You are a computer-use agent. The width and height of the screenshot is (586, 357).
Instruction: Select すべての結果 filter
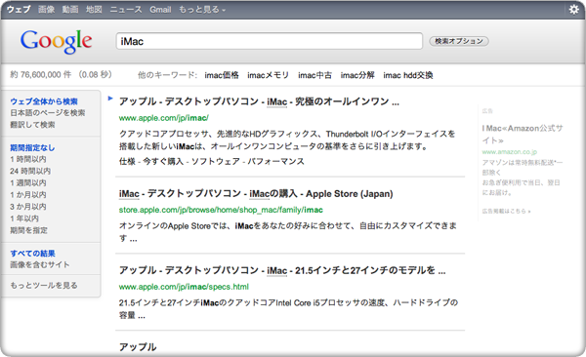tap(32, 254)
